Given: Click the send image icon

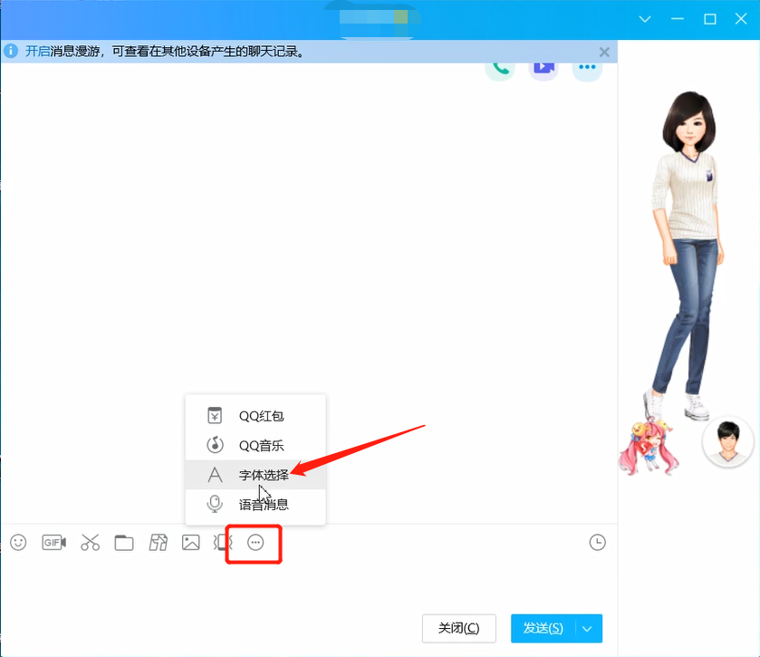Looking at the screenshot, I should 190,542.
